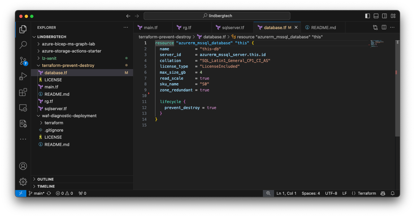Select the Remote Explorer icon
Image resolution: width=415 pixels, height=217 pixels.
[23, 108]
